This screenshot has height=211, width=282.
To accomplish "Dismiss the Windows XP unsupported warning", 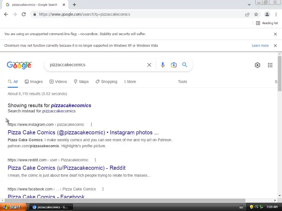I will (275, 46).
